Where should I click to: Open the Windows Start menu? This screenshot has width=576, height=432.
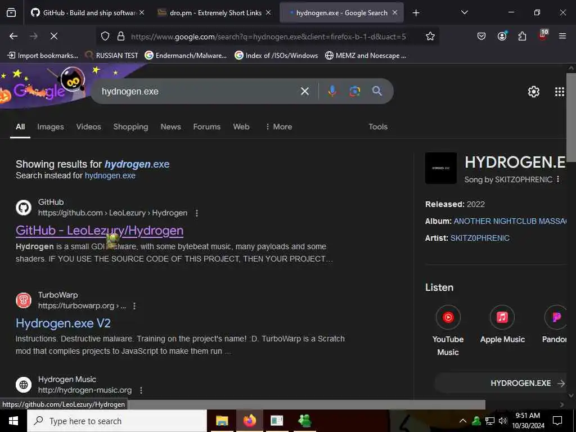point(13,421)
